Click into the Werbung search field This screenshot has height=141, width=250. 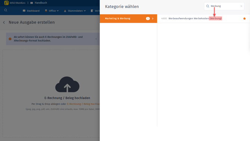point(225,6)
